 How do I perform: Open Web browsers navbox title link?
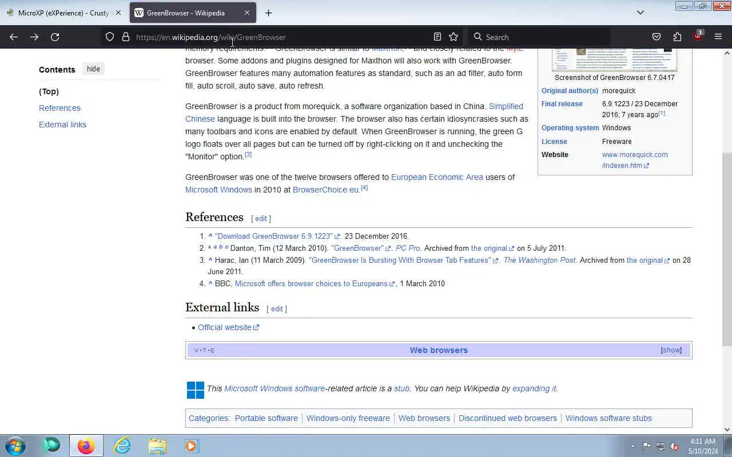[x=439, y=350]
